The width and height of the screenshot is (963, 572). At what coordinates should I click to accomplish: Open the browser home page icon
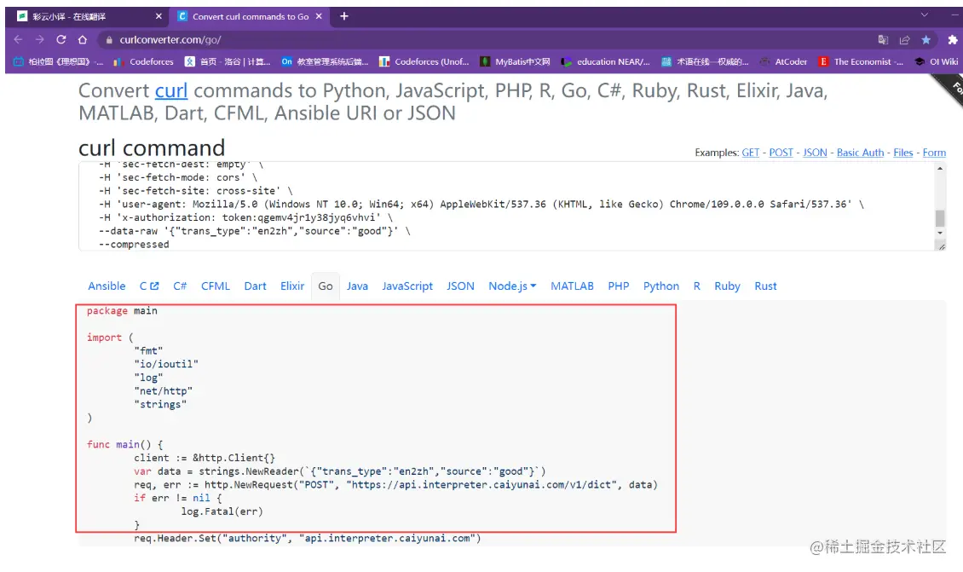[x=83, y=39]
